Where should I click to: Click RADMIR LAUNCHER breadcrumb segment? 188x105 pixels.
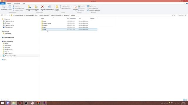[x=56, y=15]
